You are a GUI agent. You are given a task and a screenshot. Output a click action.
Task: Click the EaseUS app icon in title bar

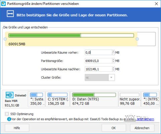pos(3,4)
